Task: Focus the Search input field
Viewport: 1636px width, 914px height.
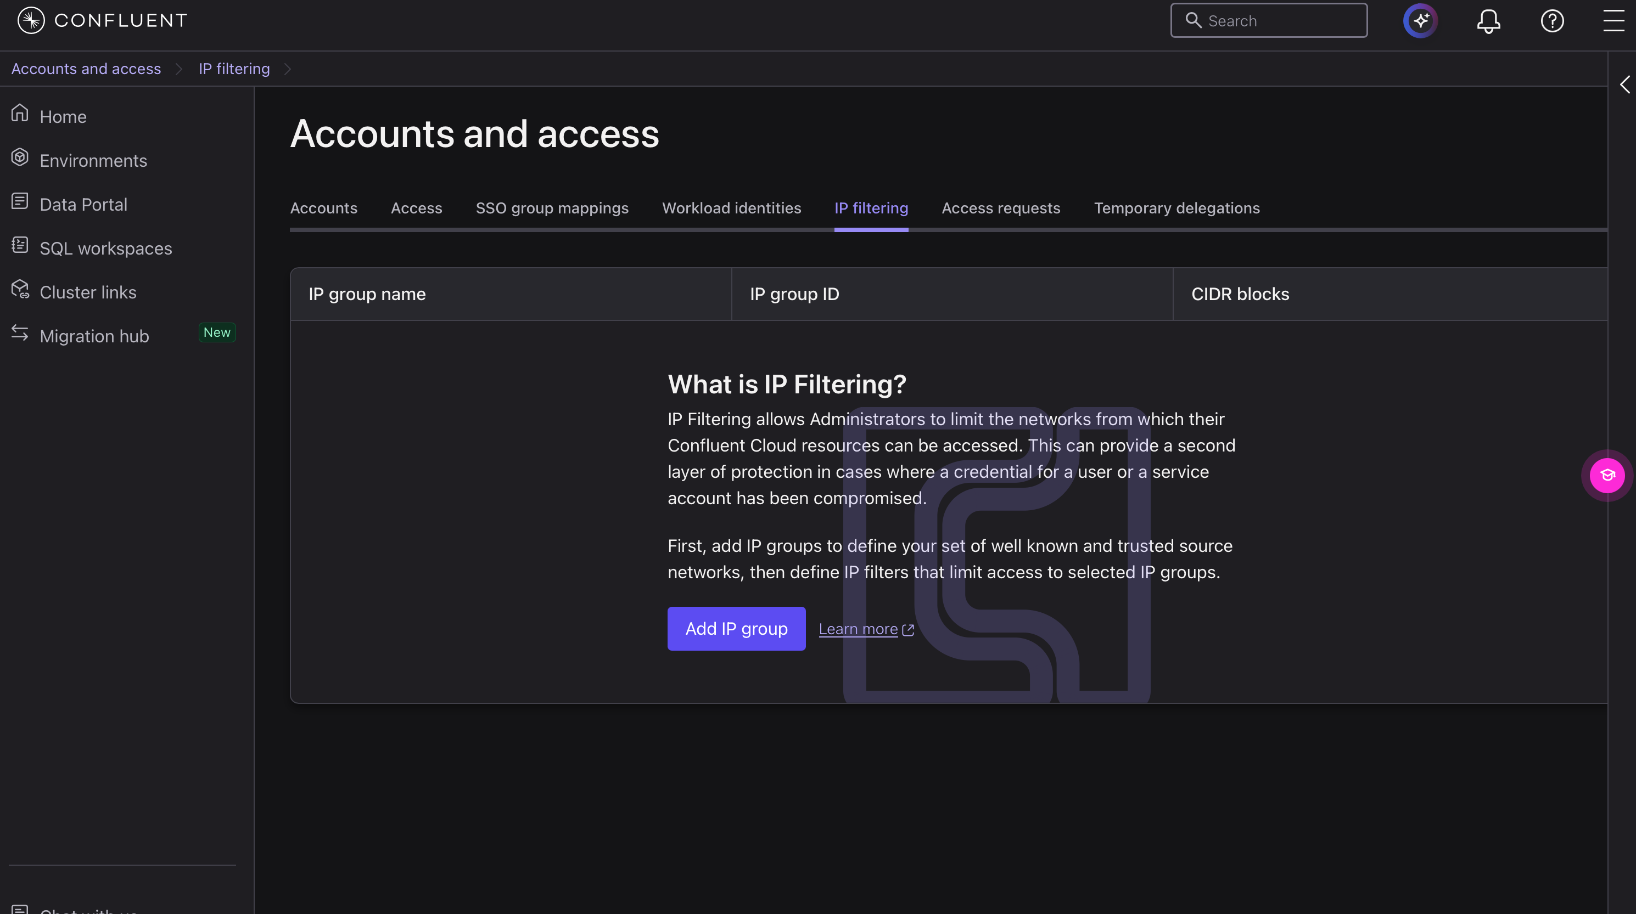Action: click(1268, 20)
